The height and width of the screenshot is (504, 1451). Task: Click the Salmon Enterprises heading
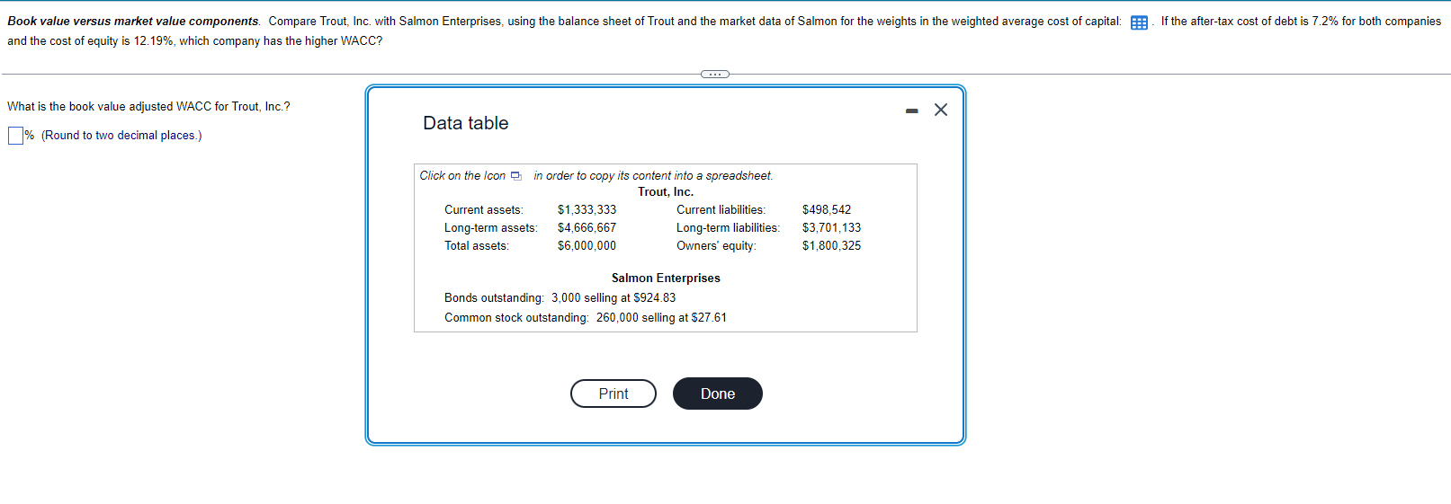[666, 278]
